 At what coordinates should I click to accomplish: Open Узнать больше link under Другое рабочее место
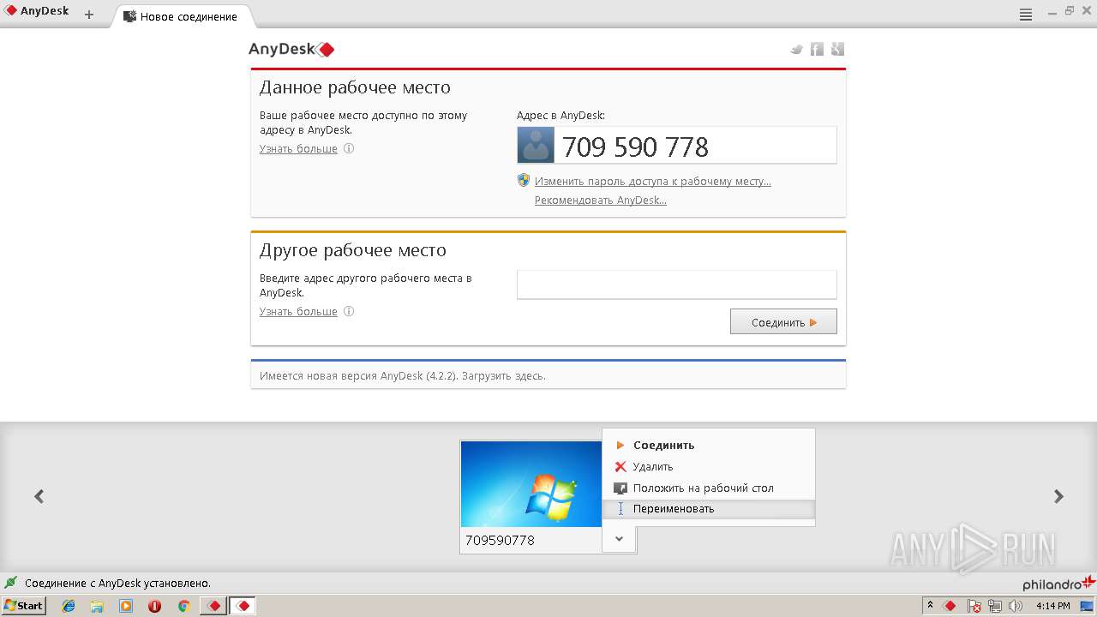[298, 311]
